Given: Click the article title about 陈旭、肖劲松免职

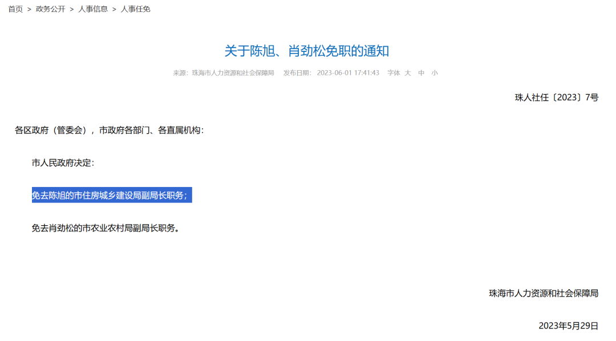Looking at the screenshot, I should point(307,51).
